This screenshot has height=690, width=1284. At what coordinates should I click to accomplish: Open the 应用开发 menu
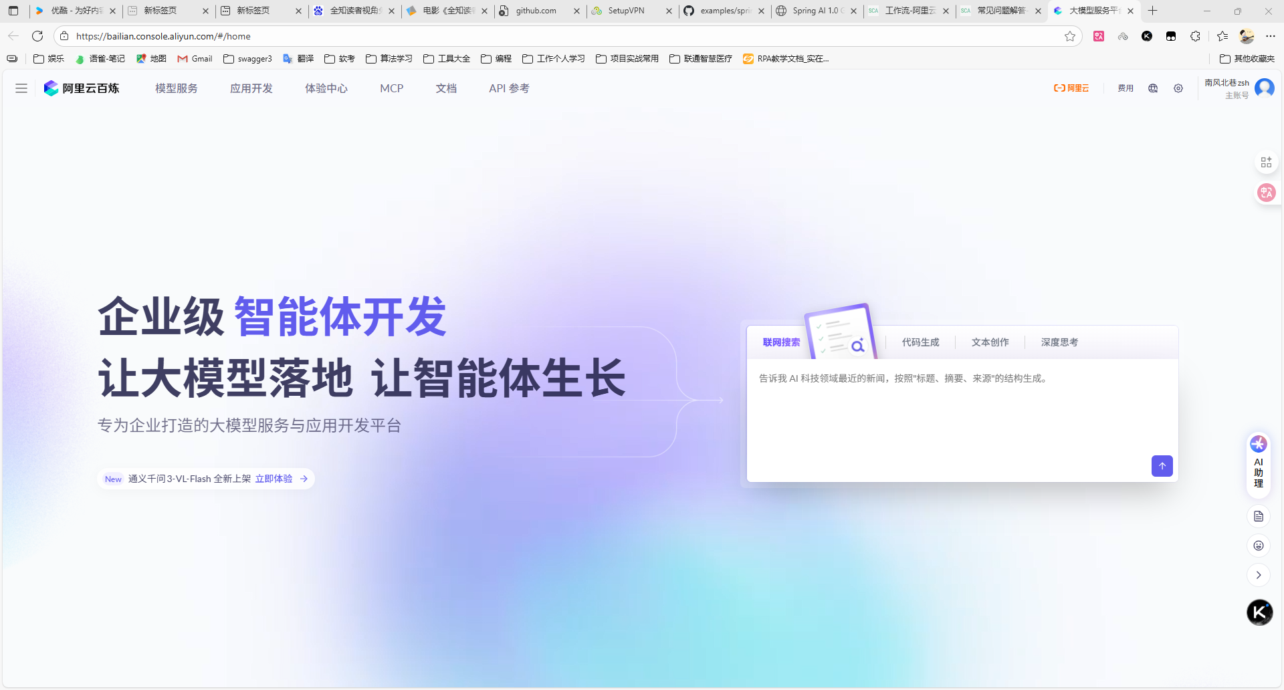pyautogui.click(x=251, y=88)
